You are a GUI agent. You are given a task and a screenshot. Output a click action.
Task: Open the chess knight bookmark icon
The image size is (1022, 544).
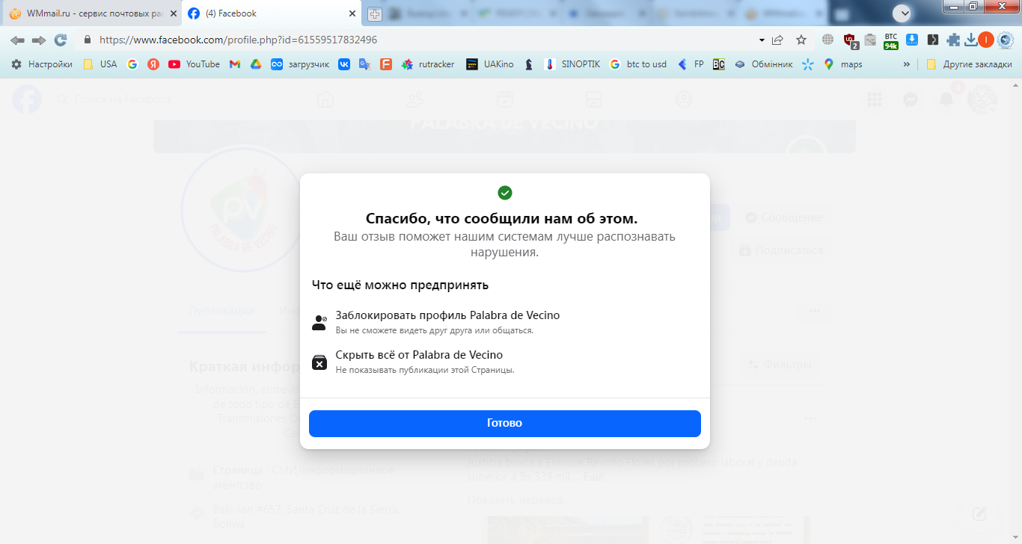coord(529,64)
